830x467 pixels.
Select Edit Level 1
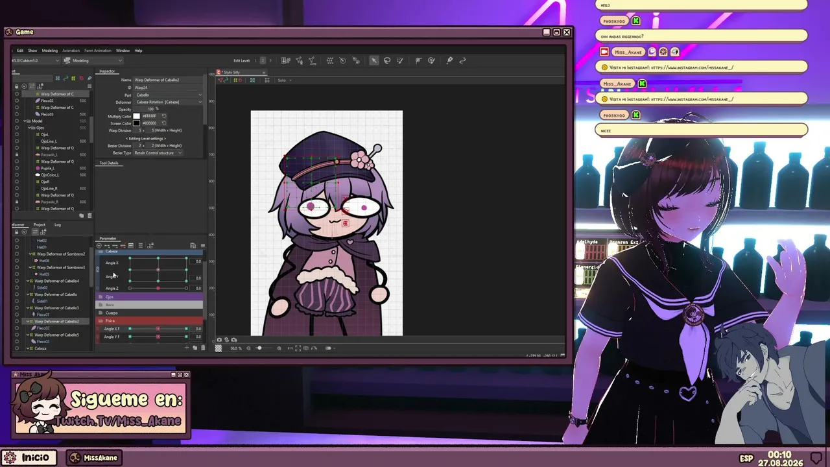pos(255,60)
